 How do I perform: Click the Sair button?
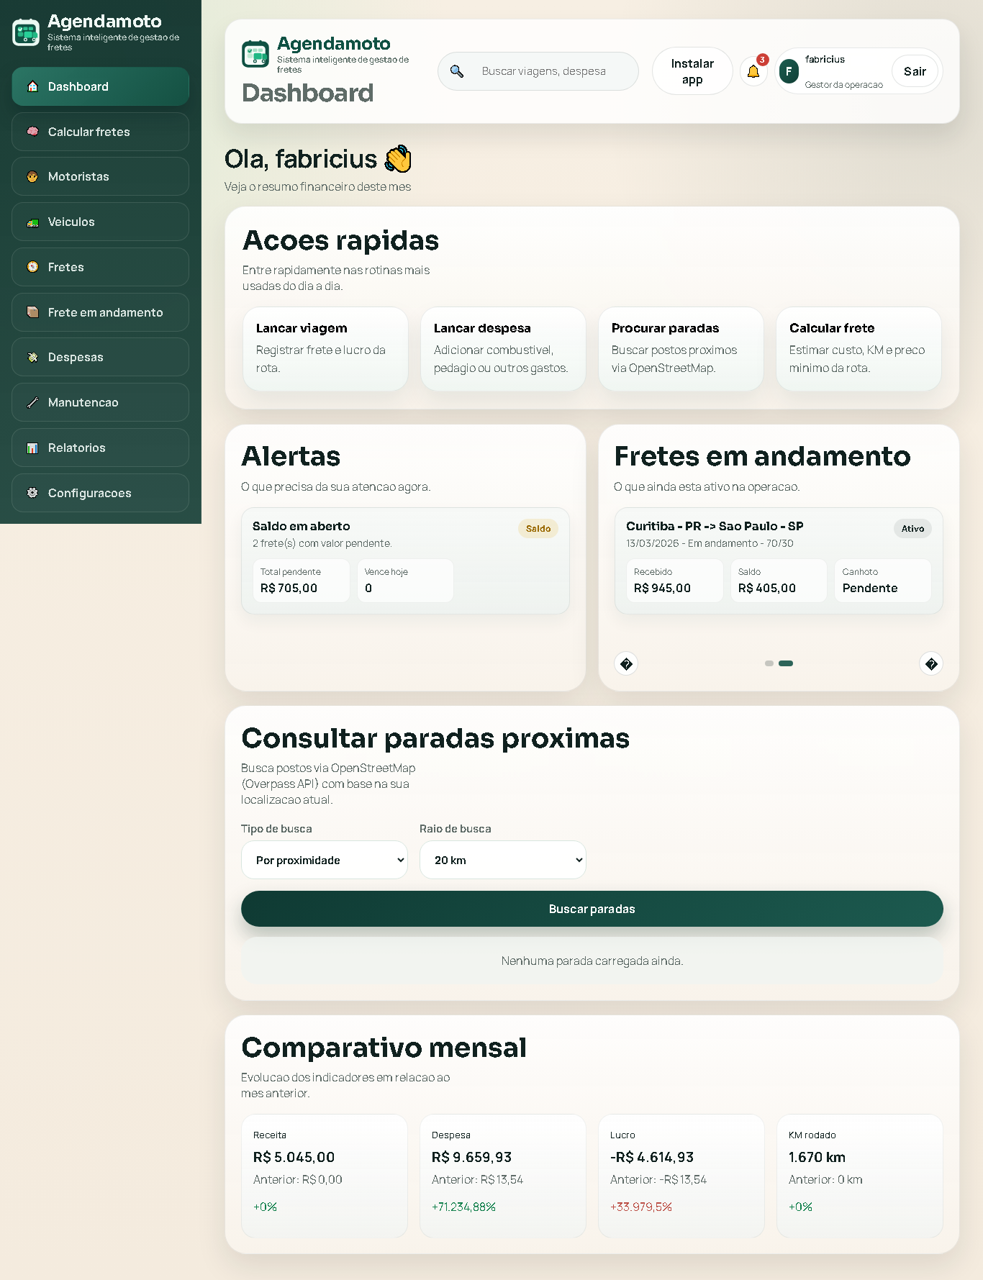point(915,71)
